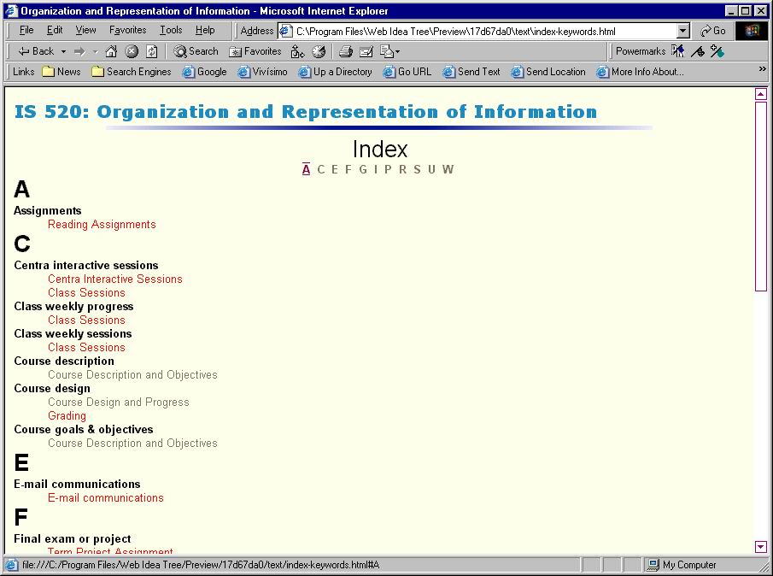Screen dimensions: 773x576
Task: Jump to letter W in index
Action: pyautogui.click(x=448, y=169)
